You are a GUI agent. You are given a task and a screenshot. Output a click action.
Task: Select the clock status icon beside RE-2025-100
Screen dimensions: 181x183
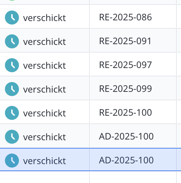[12, 113]
